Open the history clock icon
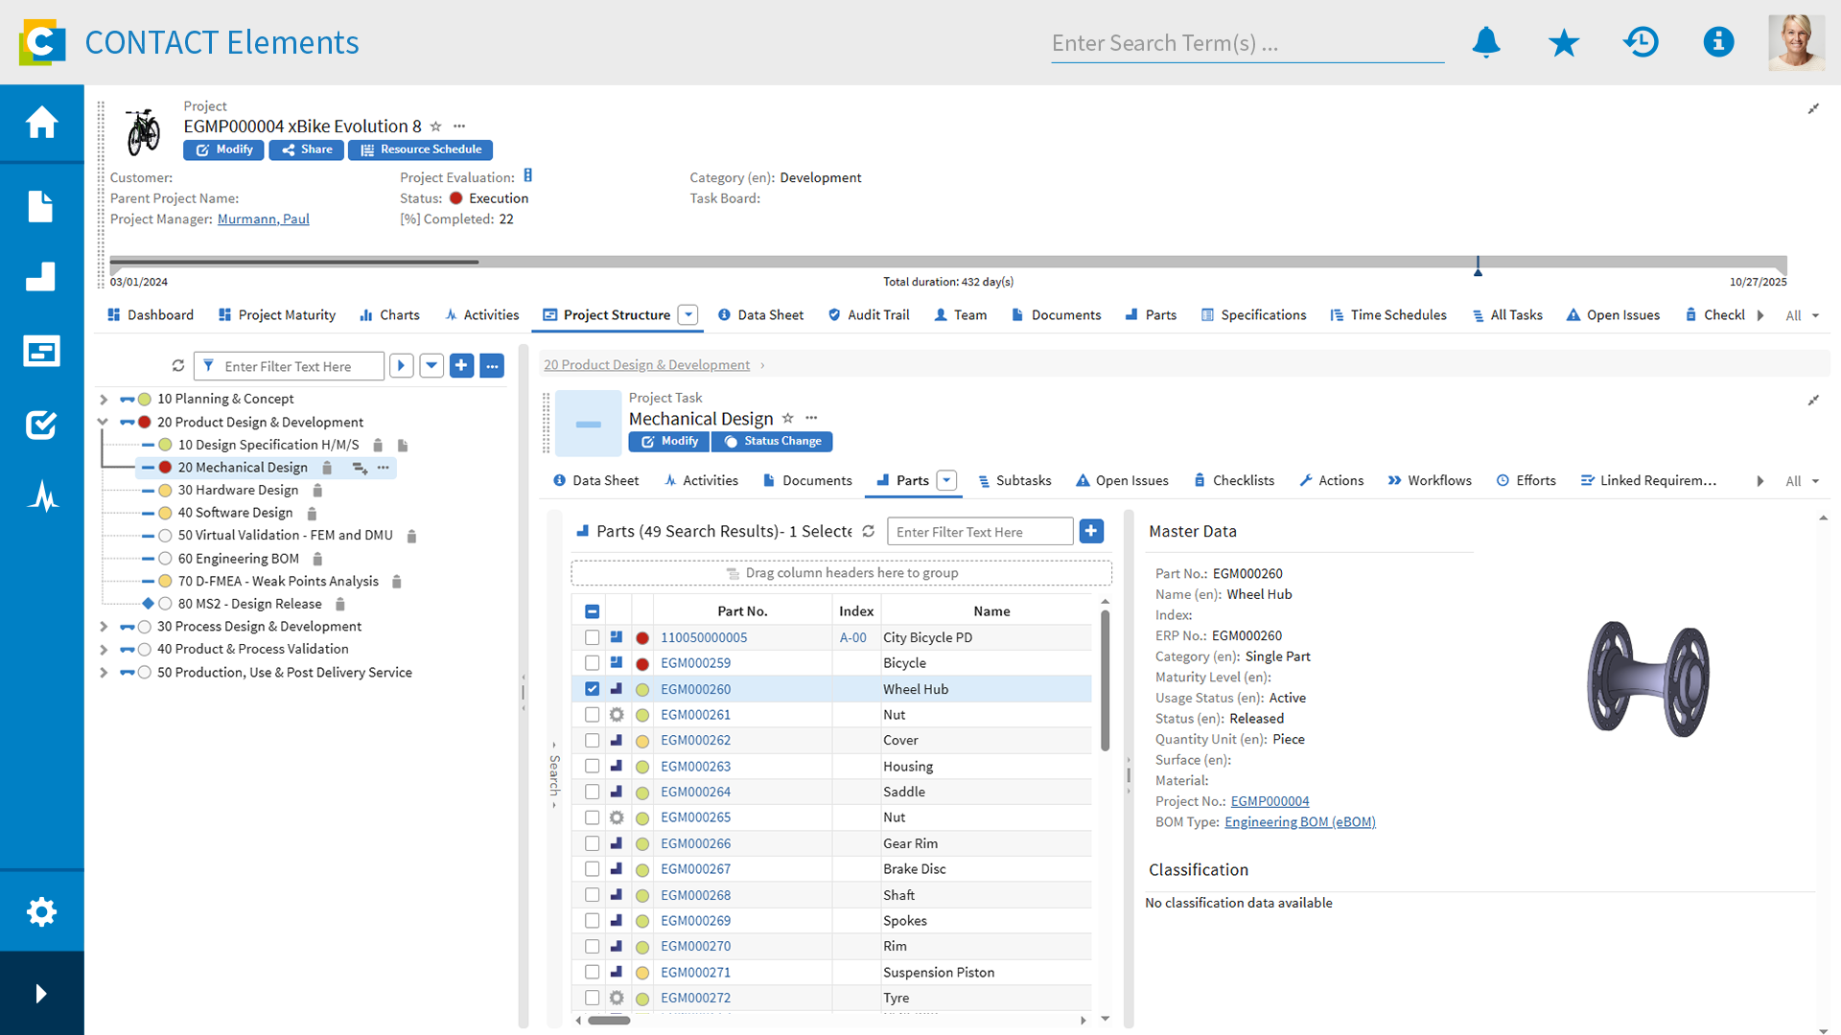 click(x=1641, y=42)
